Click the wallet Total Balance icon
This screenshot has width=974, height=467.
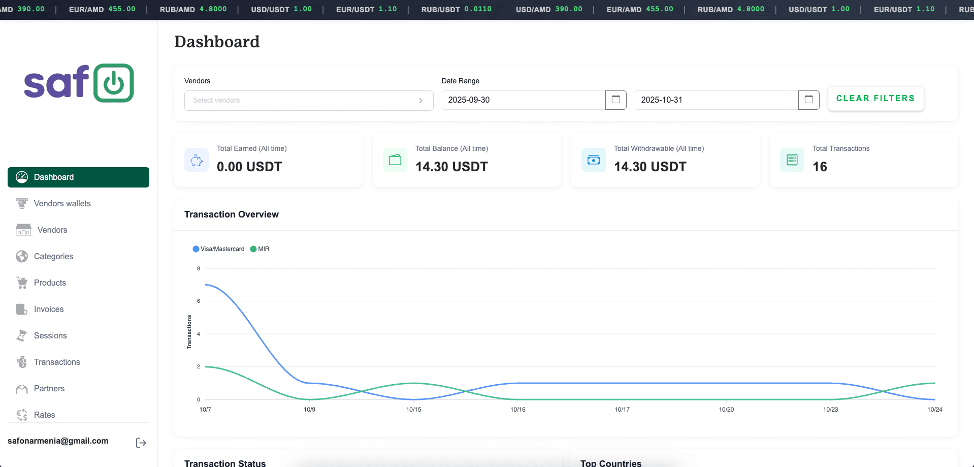pyautogui.click(x=395, y=161)
